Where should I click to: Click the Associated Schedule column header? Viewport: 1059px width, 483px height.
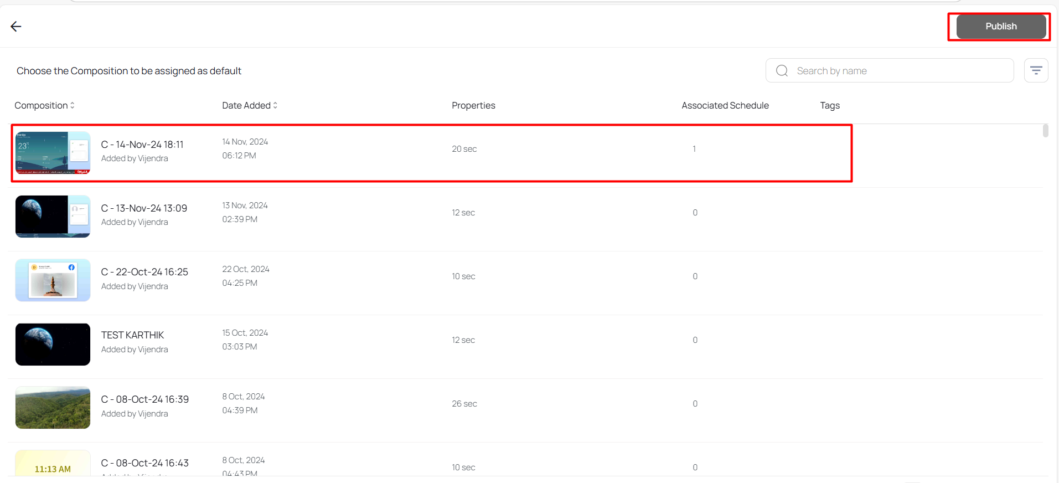click(725, 105)
